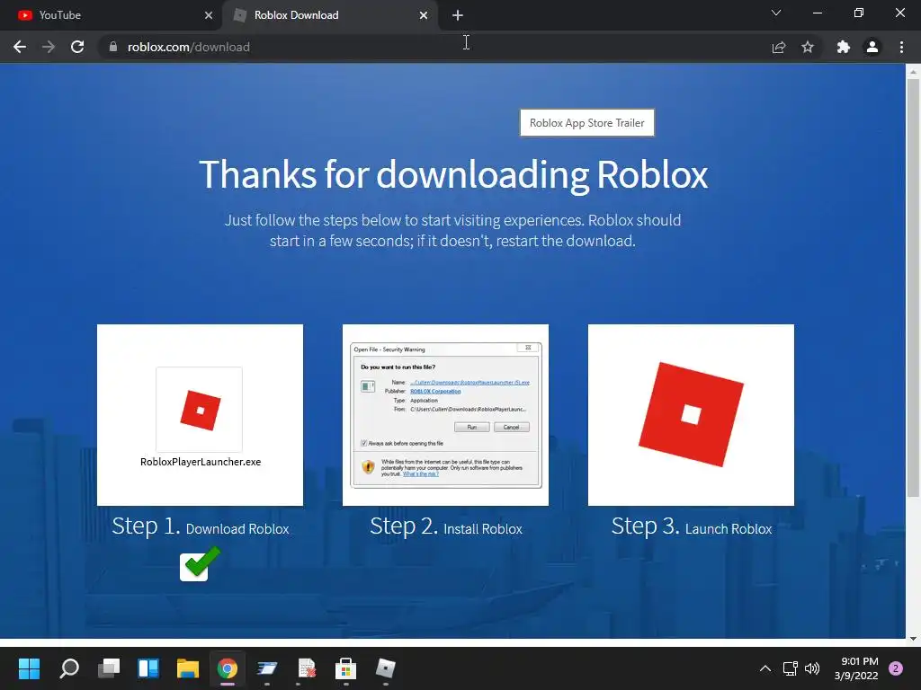
Task: Open the Microsoft Store taskbar icon
Action: pyautogui.click(x=345, y=668)
